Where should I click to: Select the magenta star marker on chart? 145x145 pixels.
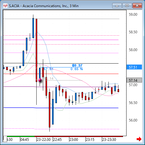pyautogui.click(x=40, y=80)
